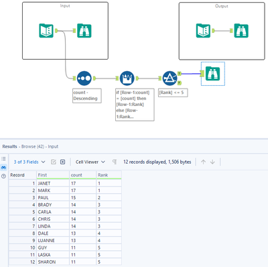The image size is (268, 267).
Task: Click the GUY cell
Action: pyautogui.click(x=53, y=248)
